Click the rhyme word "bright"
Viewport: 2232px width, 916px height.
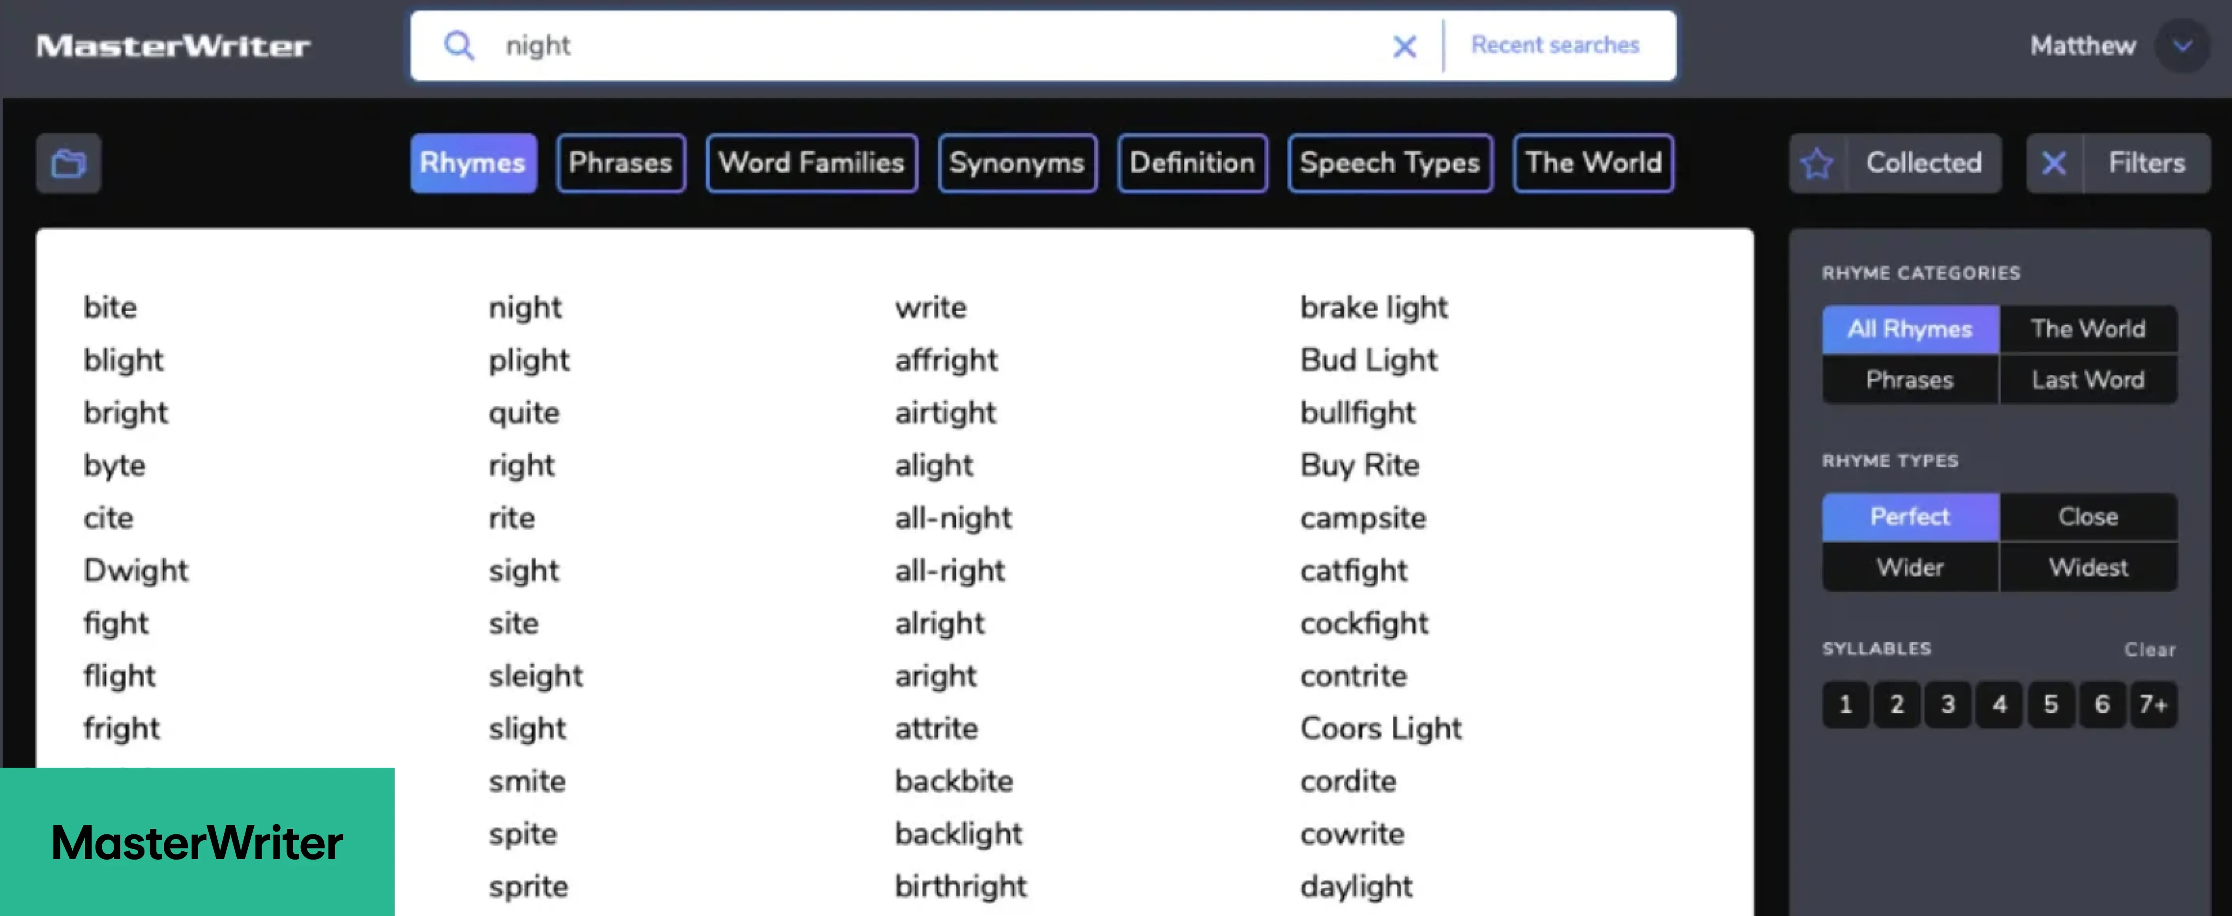coord(125,413)
